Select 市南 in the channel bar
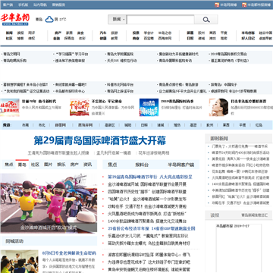This screenshot has width=273, height=273. 25,125
